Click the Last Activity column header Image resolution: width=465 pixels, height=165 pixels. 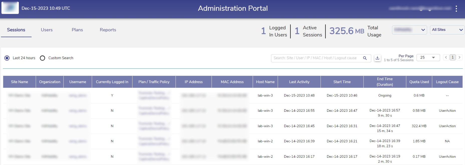(299, 82)
